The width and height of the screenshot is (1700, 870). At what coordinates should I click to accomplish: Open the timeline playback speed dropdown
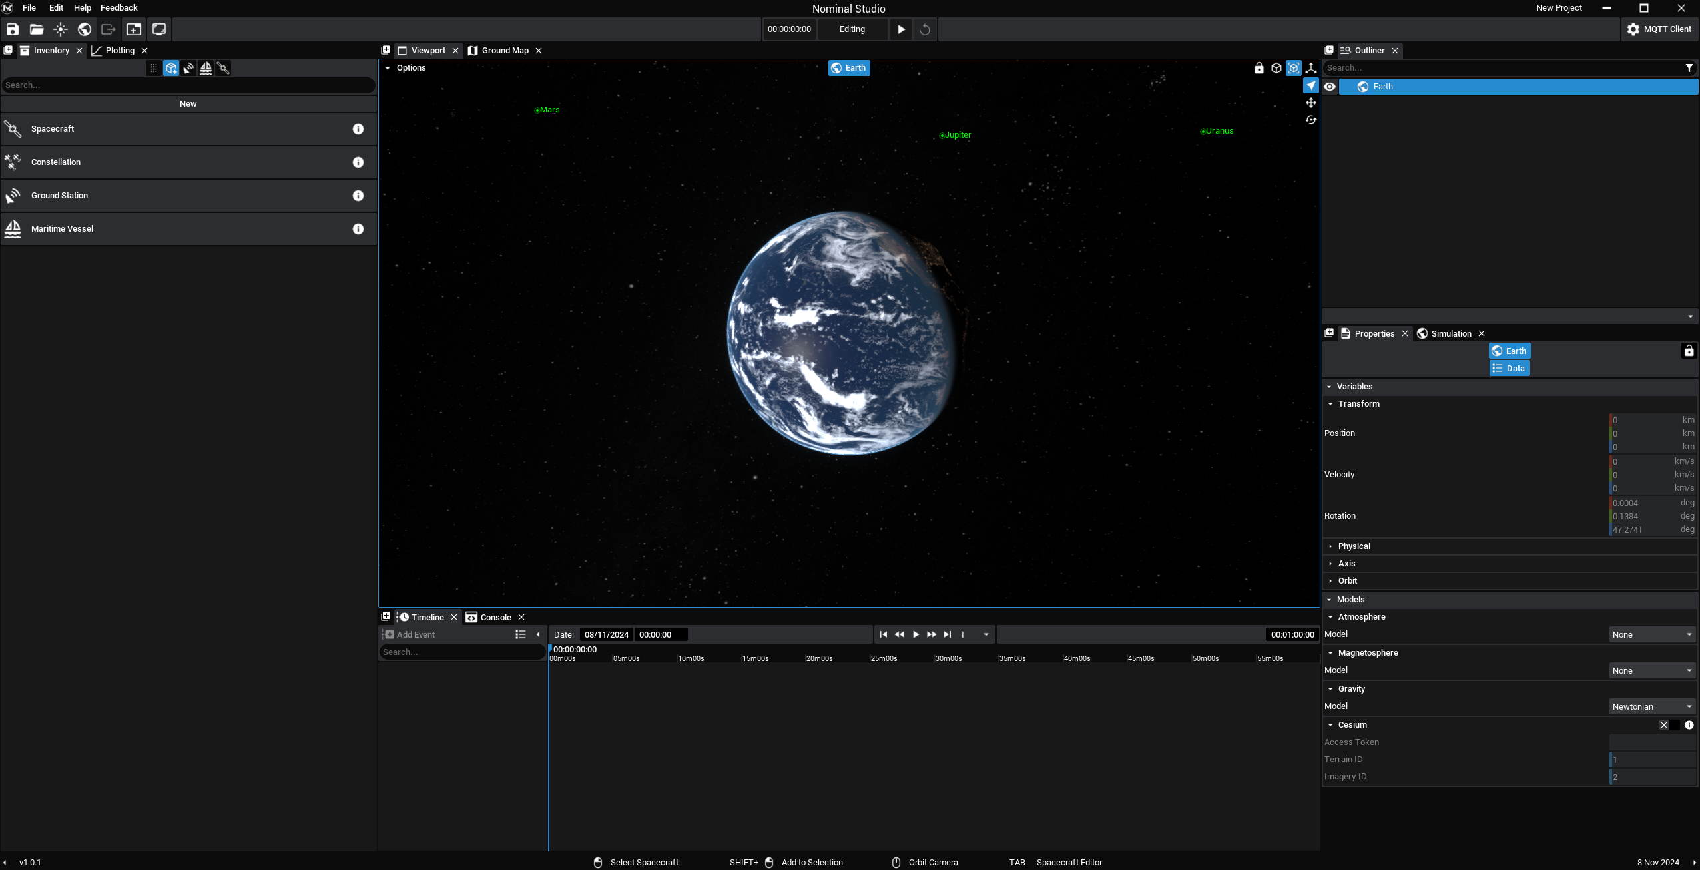pos(986,635)
